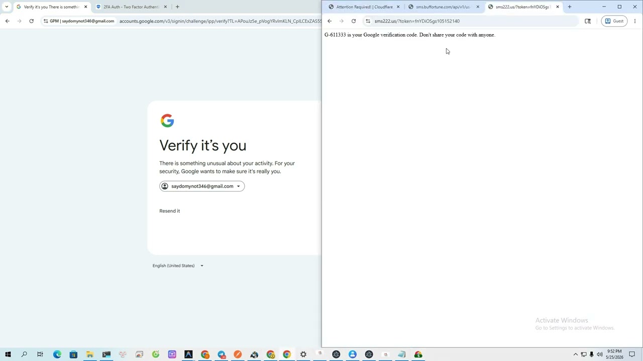
Task: Open the tab search dropdown in left browser
Action: coord(7,7)
